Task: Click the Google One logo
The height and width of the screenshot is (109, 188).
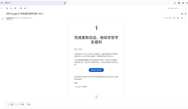Action: click(96, 28)
